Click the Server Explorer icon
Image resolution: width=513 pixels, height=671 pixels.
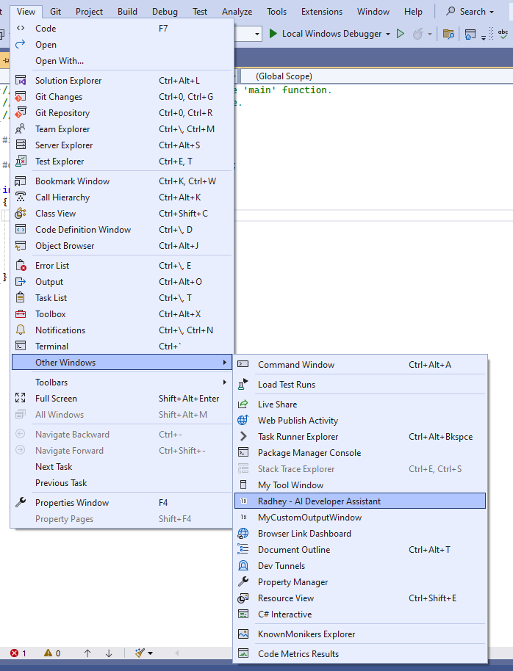(x=20, y=145)
